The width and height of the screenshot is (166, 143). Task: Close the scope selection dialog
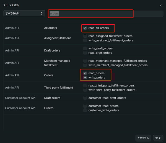(x=161, y=6)
